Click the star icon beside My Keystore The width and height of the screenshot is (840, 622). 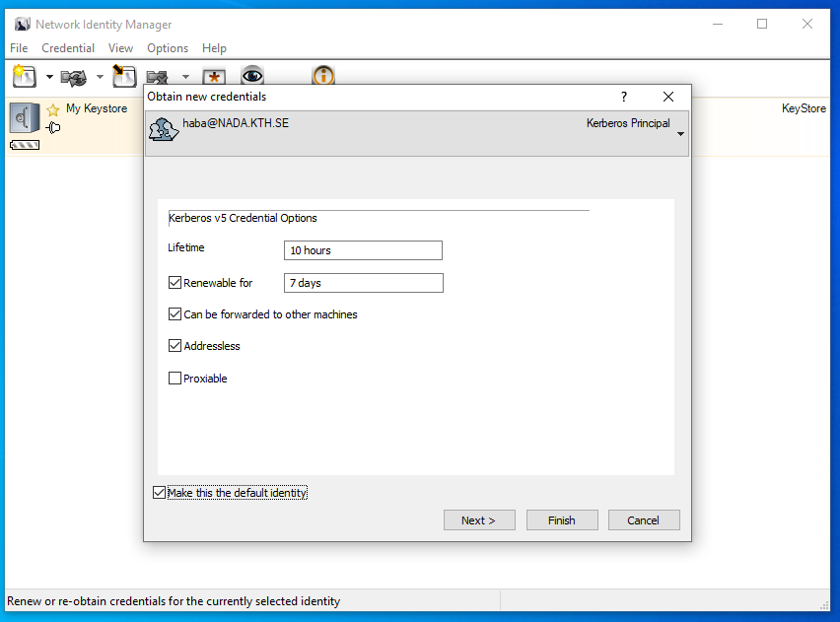point(53,109)
